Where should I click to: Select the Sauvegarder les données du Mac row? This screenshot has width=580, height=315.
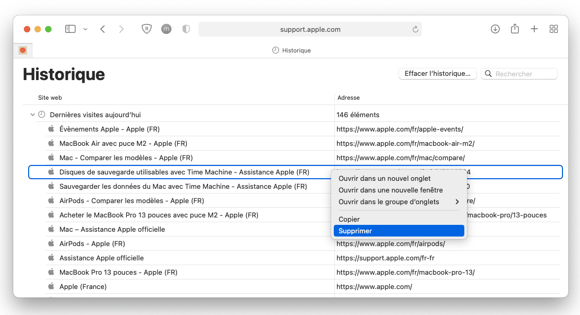pyautogui.click(x=295, y=186)
